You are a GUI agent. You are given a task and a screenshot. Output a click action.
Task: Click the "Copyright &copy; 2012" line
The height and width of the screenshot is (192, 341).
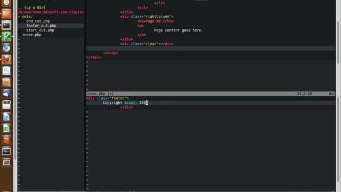126,103
